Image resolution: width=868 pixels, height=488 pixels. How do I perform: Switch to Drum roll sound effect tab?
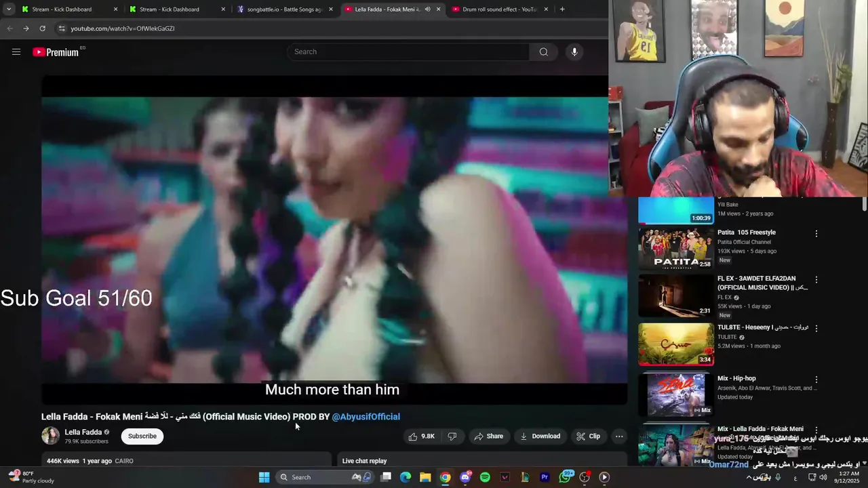pyautogui.click(x=499, y=9)
